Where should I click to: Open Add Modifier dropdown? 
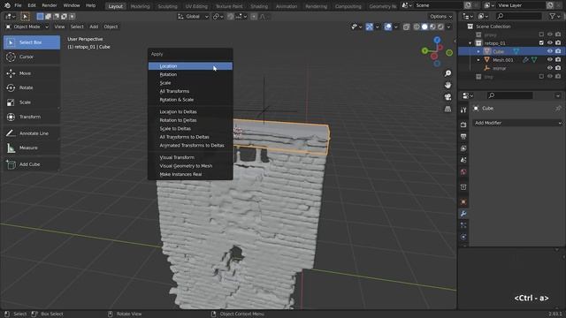coord(518,123)
